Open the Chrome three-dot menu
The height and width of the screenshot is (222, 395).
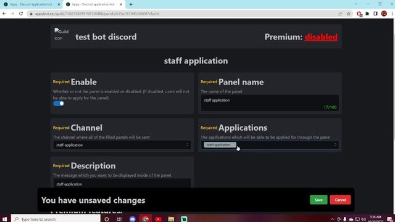coord(393,14)
